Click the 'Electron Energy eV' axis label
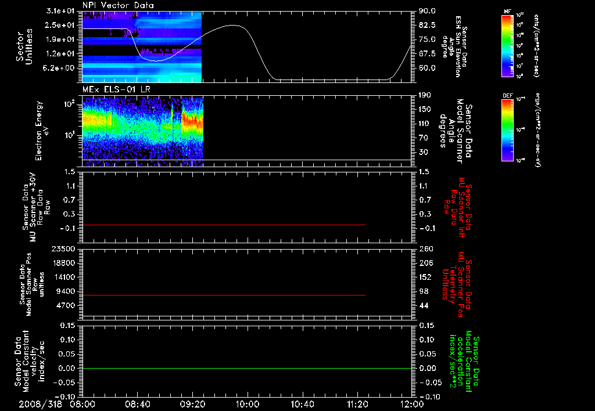Screen dimensions: 595x411 click(x=42, y=131)
